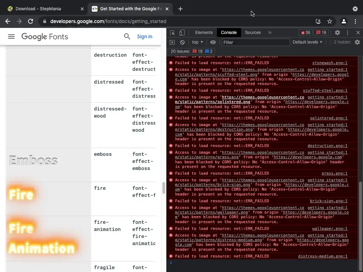363x272 pixels.
Task: Click the 'distressed-wood' table cell
Action: pyautogui.click(x=110, y=112)
